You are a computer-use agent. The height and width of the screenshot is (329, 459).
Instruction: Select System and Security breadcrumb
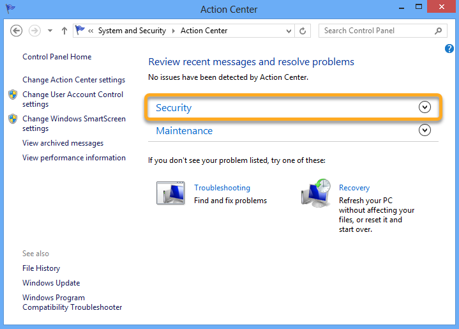coord(132,31)
